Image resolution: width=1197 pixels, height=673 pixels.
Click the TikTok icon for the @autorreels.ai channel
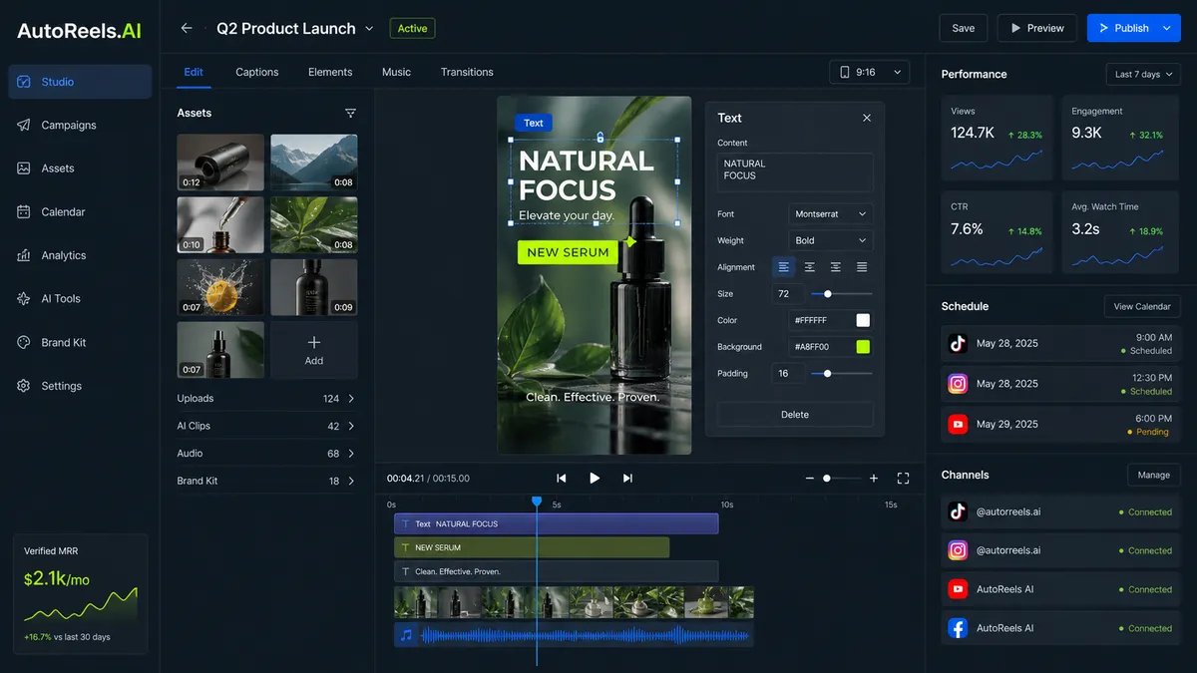click(x=958, y=511)
